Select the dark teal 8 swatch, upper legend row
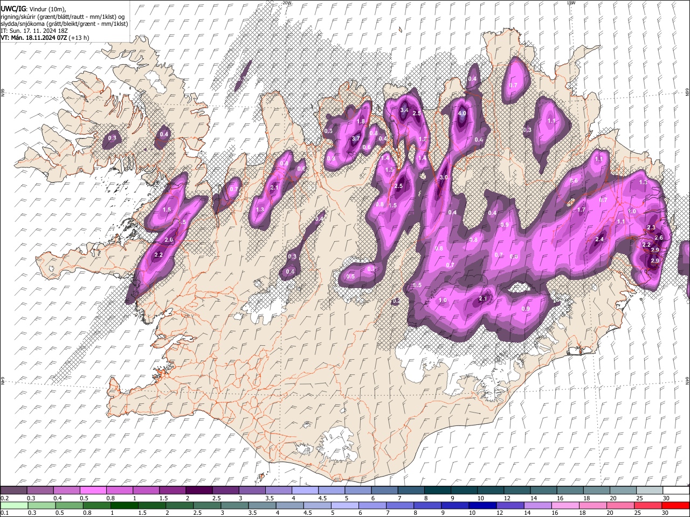The height and width of the screenshot is (517, 690). pos(438,491)
